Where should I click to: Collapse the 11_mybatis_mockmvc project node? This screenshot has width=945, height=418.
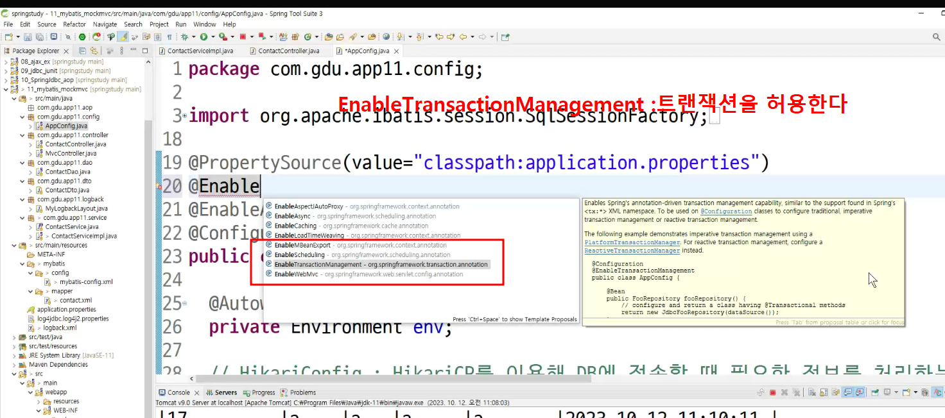[x=6, y=89]
